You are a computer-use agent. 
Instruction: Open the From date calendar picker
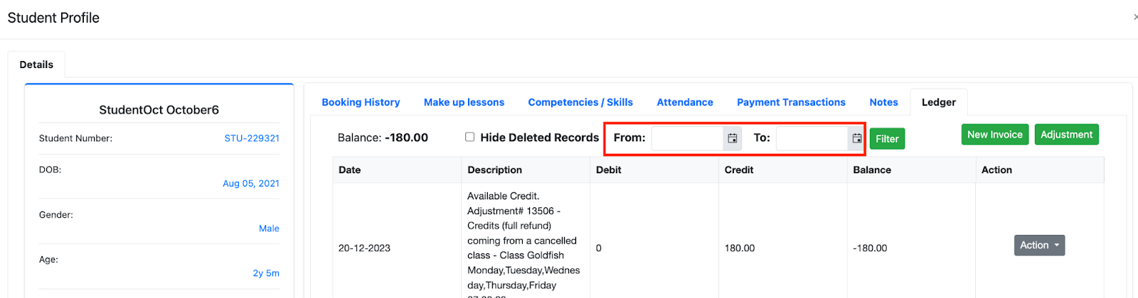click(732, 138)
